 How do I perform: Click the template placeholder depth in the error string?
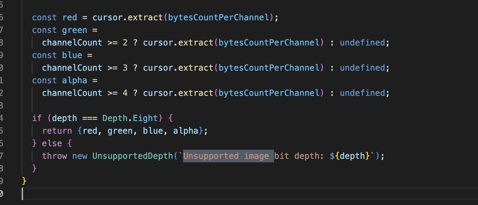(353, 156)
